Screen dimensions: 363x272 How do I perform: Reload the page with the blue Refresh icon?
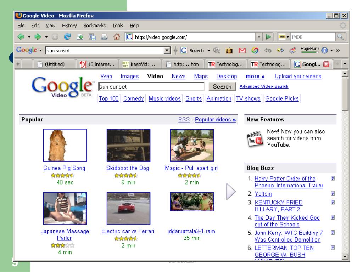click(x=67, y=37)
